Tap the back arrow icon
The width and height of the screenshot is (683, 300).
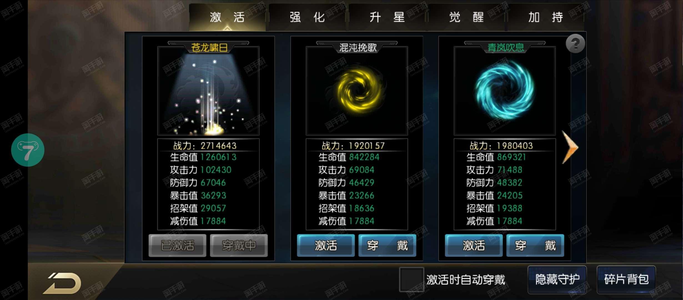coord(62,283)
